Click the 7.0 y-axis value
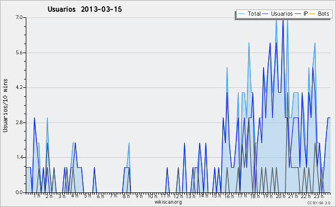Screen dimensions: 336x207 coord(19,17)
